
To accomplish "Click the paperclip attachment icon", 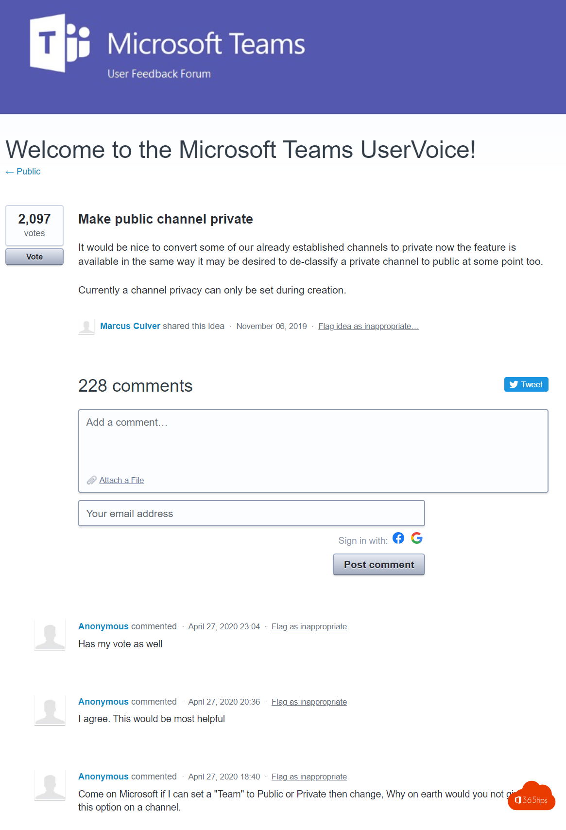I will coord(92,480).
